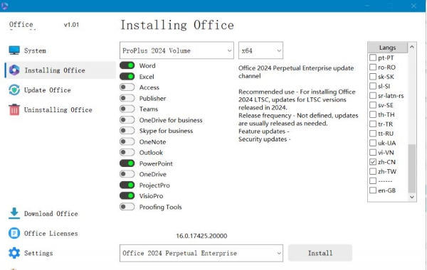Image resolution: width=427 pixels, height=270 pixels.
Task: Uncheck the zh-CN language box
Action: (373, 162)
